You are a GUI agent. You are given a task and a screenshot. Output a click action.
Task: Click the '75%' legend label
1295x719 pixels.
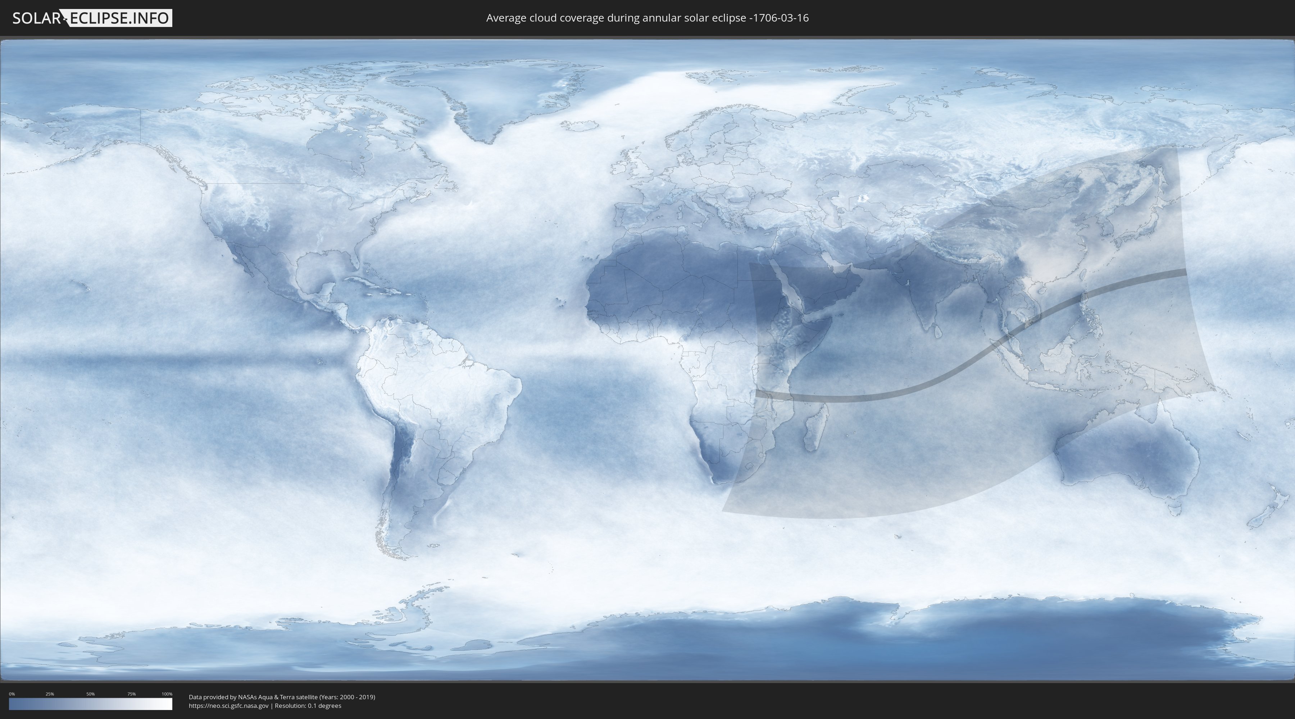pos(131,694)
